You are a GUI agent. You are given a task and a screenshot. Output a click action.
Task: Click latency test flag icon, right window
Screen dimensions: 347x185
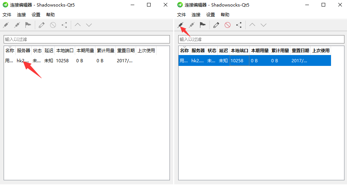point(203,25)
